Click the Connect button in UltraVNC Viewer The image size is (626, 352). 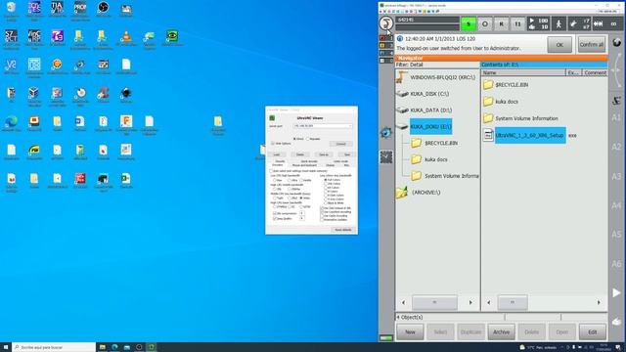pos(340,144)
